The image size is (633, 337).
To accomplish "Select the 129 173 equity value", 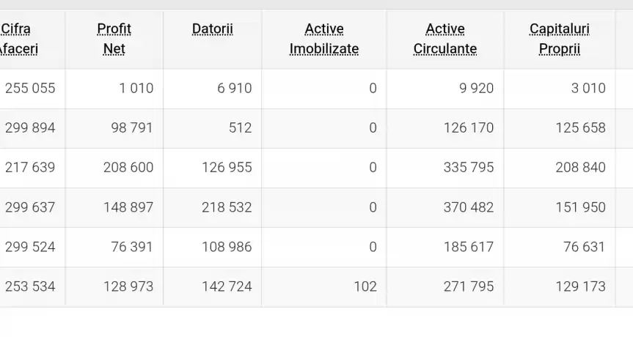I will point(580,286).
